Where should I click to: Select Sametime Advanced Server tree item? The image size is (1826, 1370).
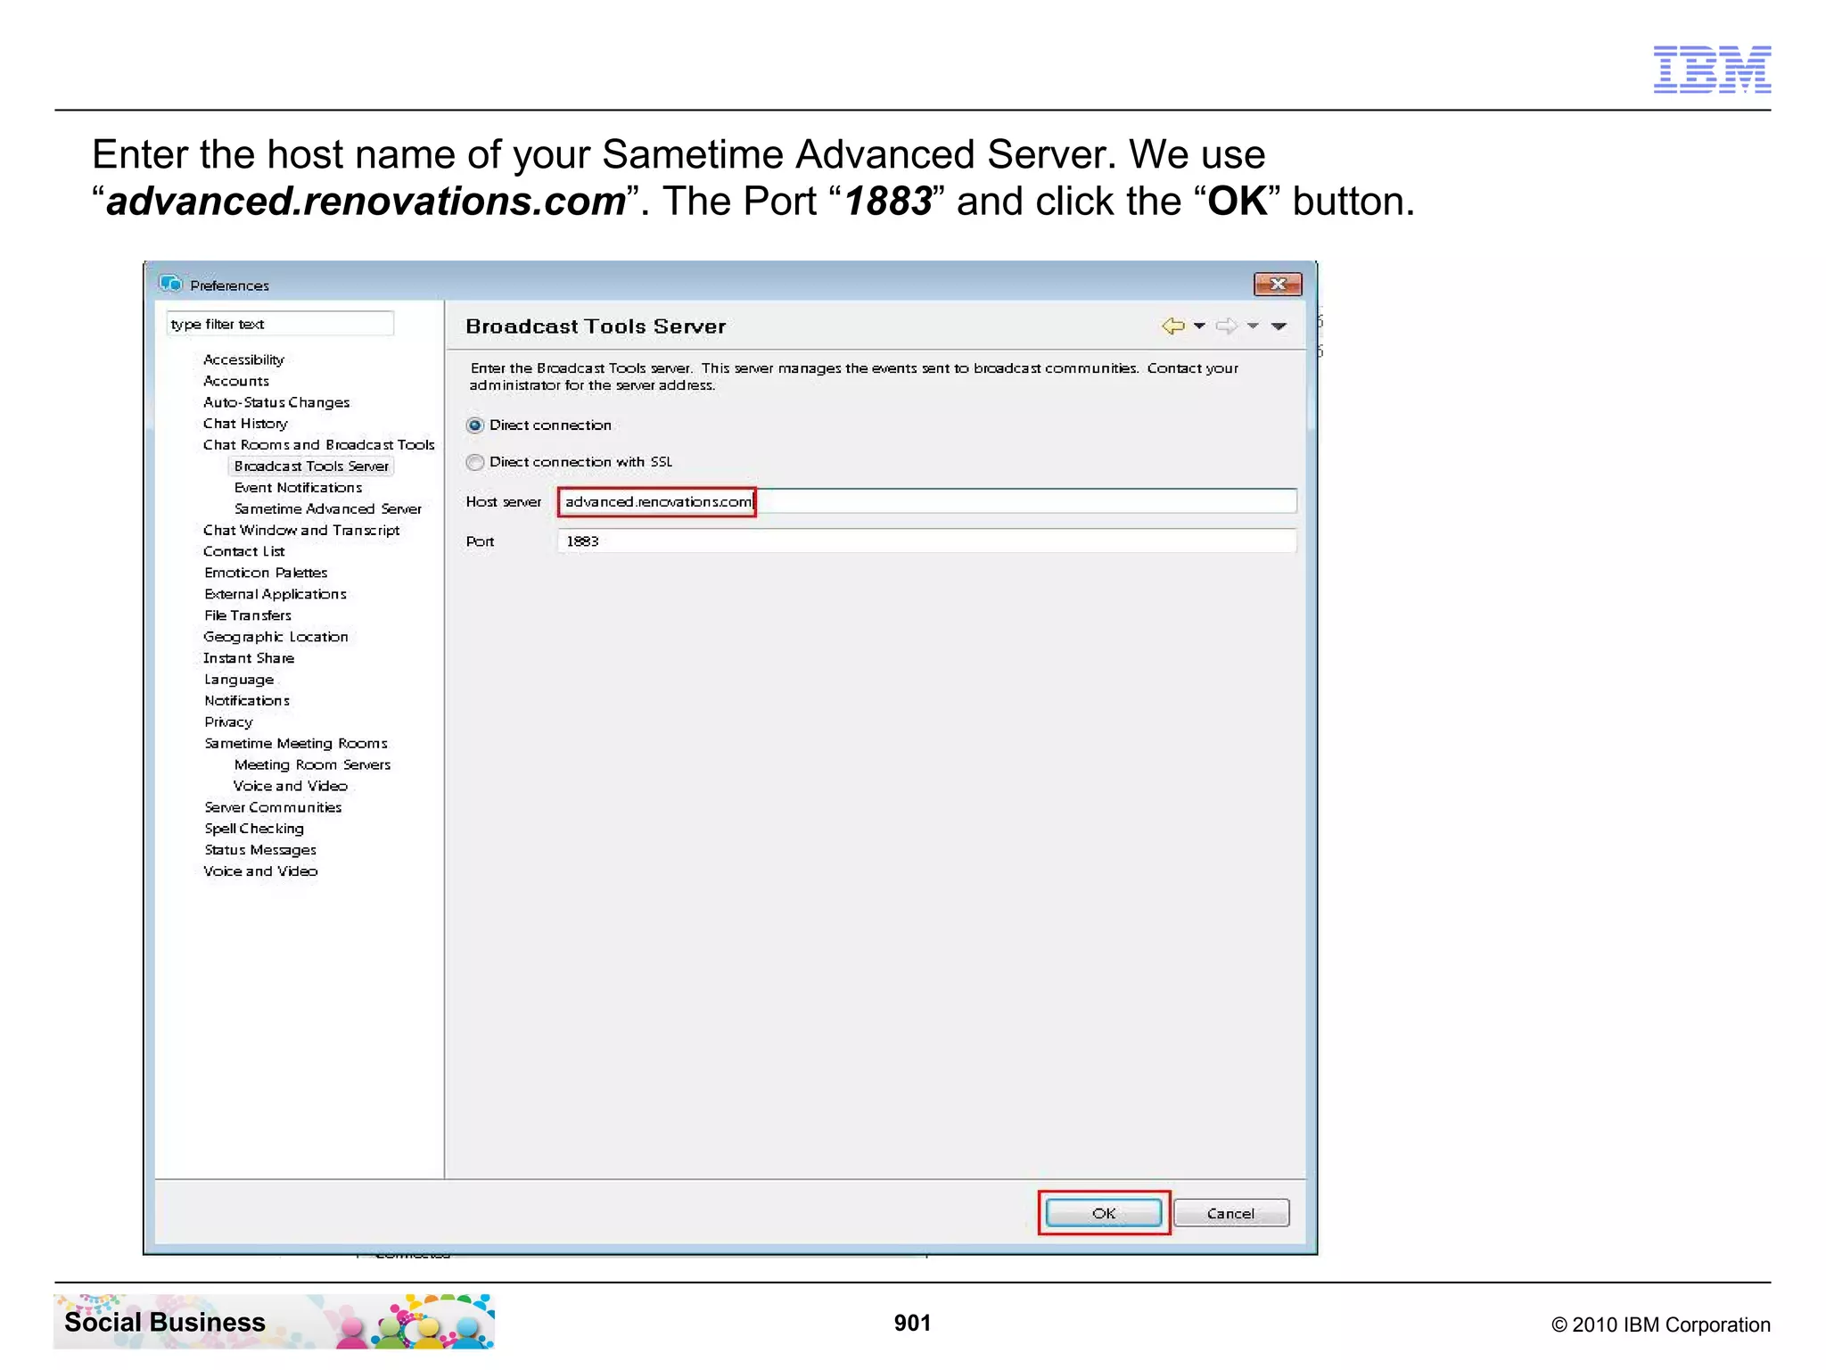point(328,509)
